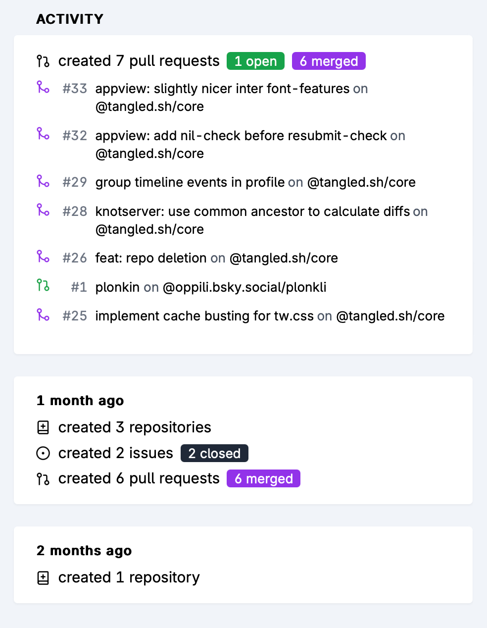Click the purple 6 merged badge under 1 month ago

click(x=263, y=478)
